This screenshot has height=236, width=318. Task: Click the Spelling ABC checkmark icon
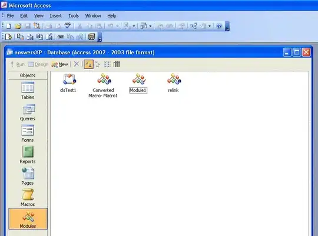click(x=68, y=26)
